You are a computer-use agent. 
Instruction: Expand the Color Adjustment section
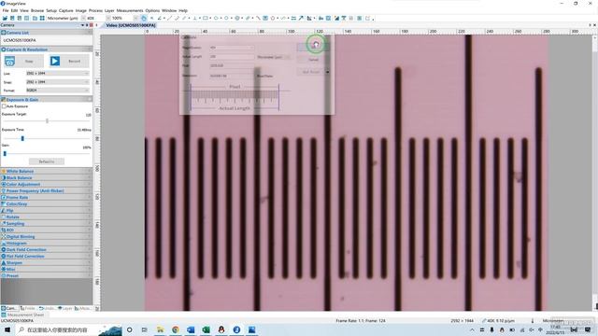coord(46,184)
